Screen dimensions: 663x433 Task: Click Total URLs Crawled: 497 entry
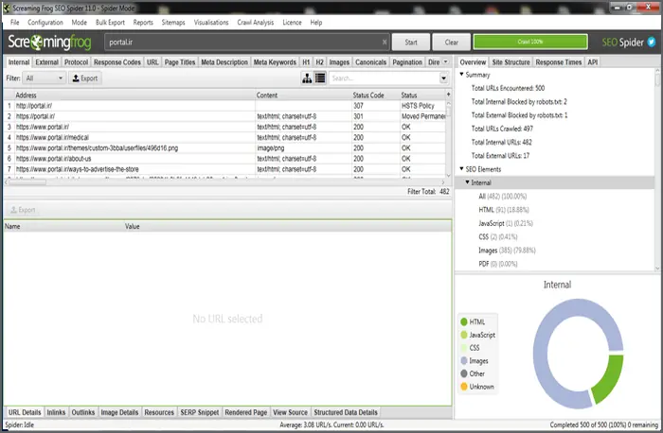(x=502, y=129)
